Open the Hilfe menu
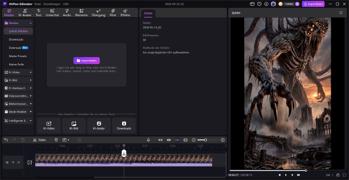Image resolution: width=349 pixels, height=180 pixels. [66, 4]
